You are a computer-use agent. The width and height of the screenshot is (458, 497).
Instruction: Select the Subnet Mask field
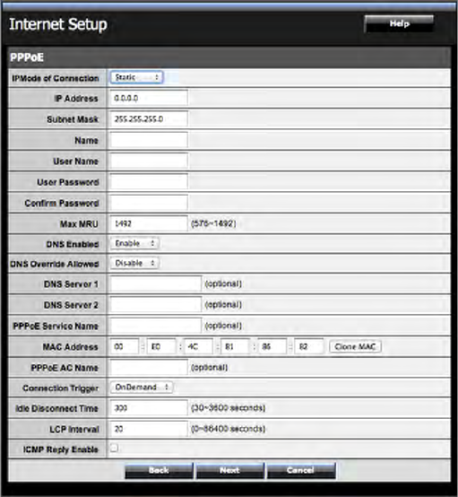coord(149,118)
